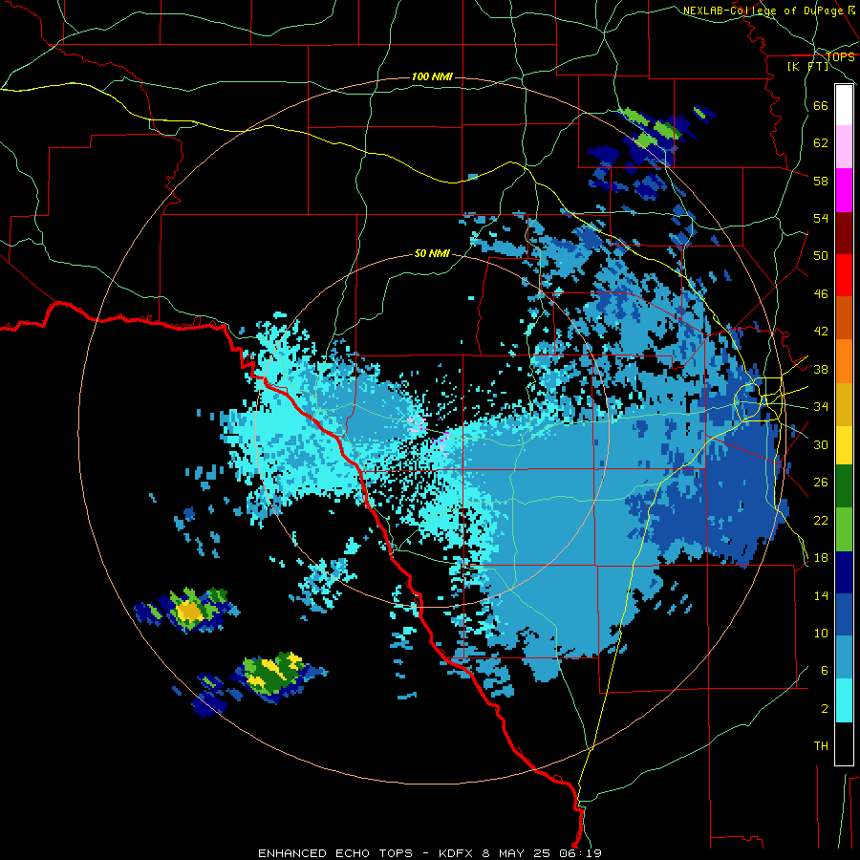The height and width of the screenshot is (860, 860).
Task: Click the TH legend label
Action: 821,746
